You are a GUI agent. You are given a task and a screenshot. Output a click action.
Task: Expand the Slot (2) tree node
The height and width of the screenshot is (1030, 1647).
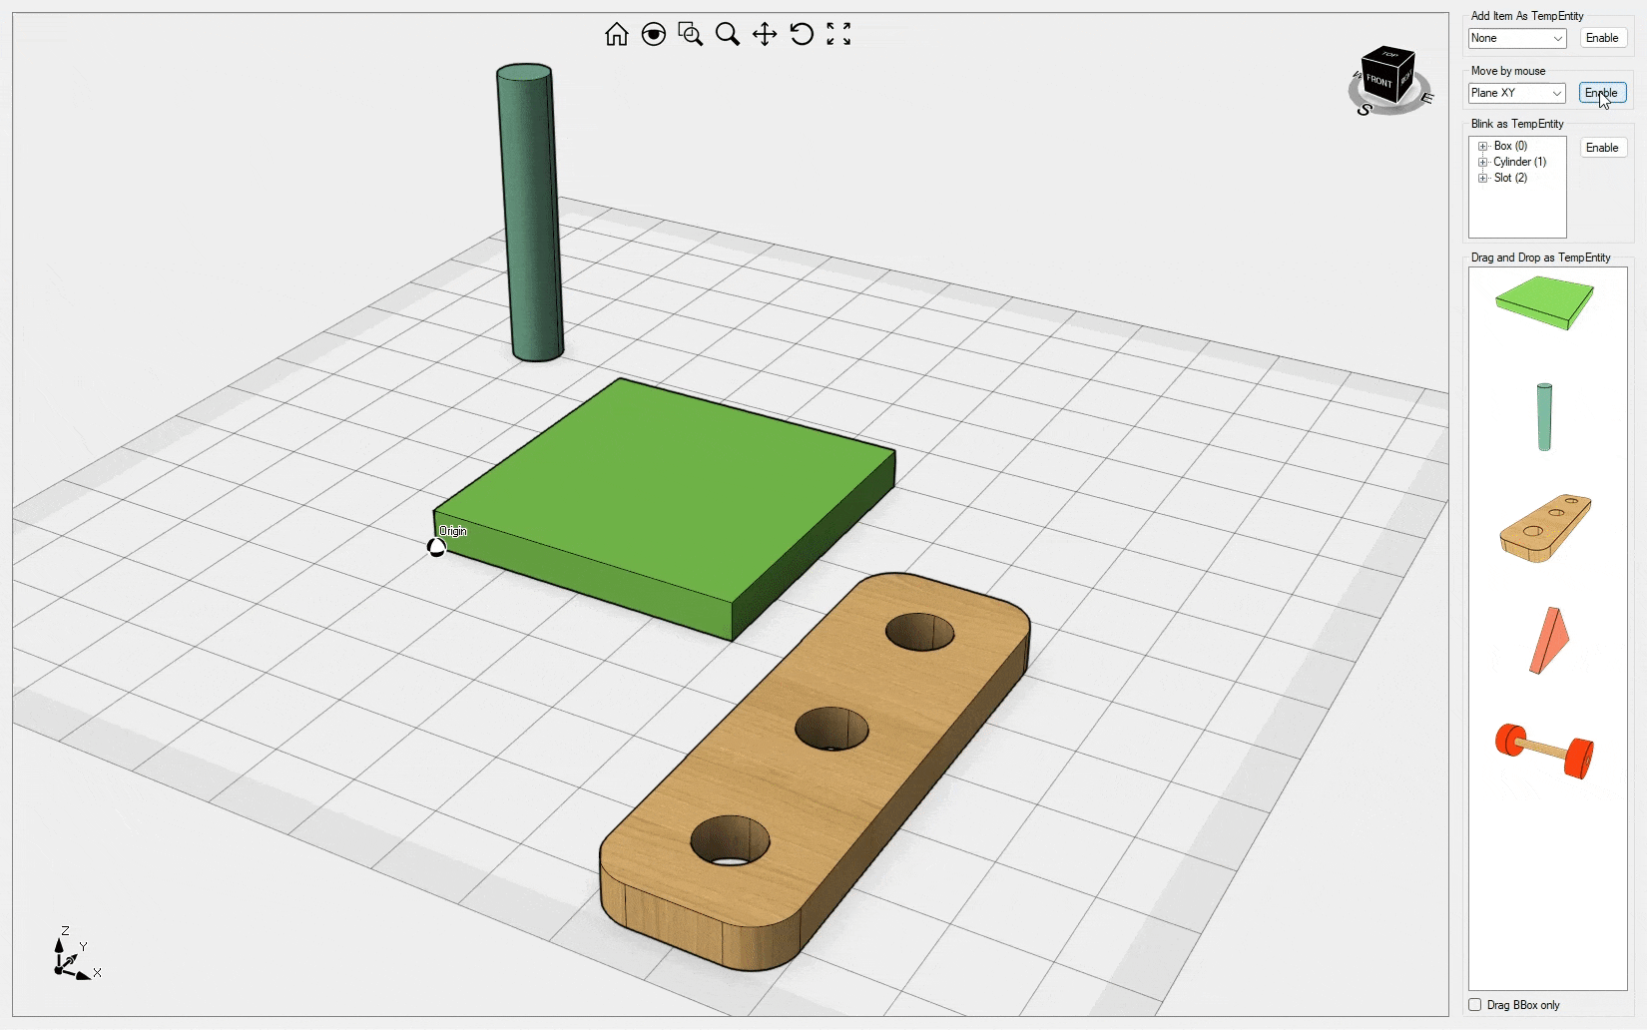pyautogui.click(x=1483, y=179)
